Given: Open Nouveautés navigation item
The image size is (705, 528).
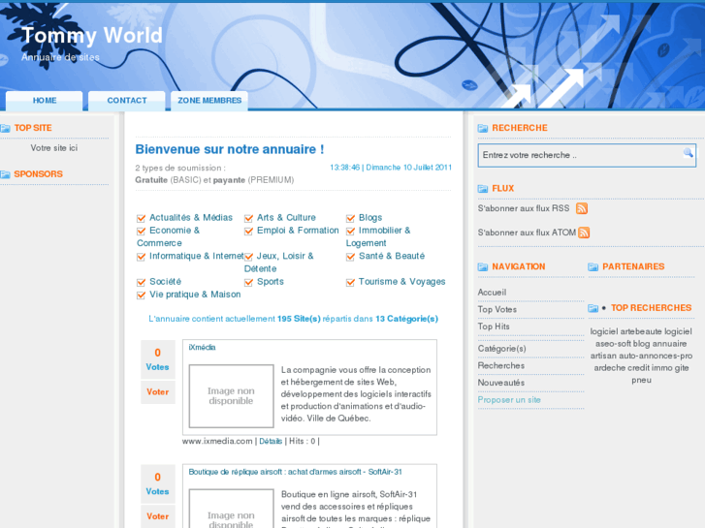Looking at the screenshot, I should [501, 383].
